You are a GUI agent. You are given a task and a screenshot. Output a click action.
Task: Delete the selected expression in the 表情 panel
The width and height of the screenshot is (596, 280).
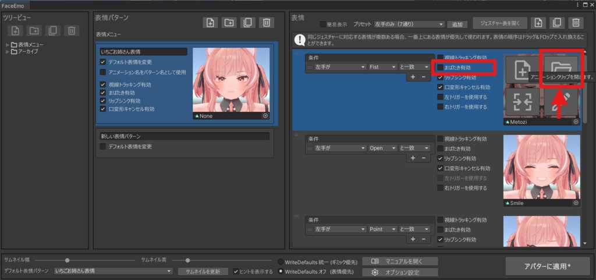pos(576,23)
